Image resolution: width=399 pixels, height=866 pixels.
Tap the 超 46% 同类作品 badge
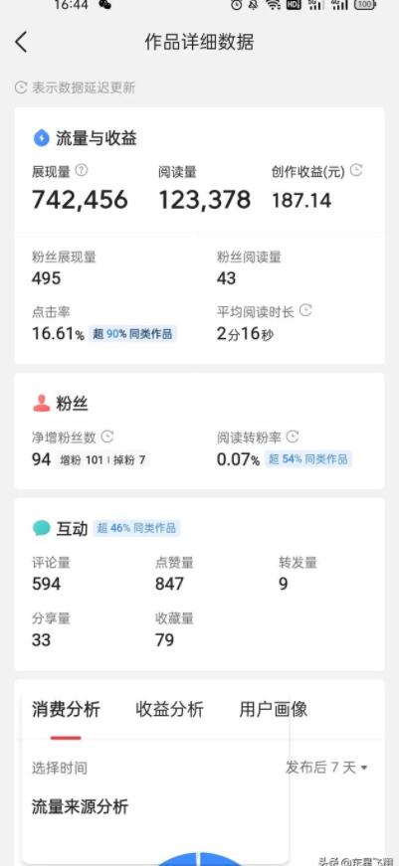click(x=136, y=528)
